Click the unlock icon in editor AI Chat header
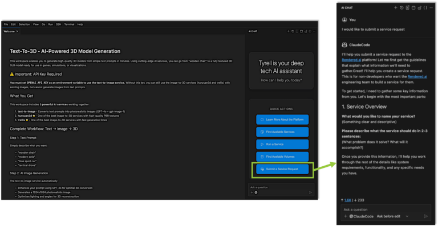The image size is (438, 226). coord(306,31)
